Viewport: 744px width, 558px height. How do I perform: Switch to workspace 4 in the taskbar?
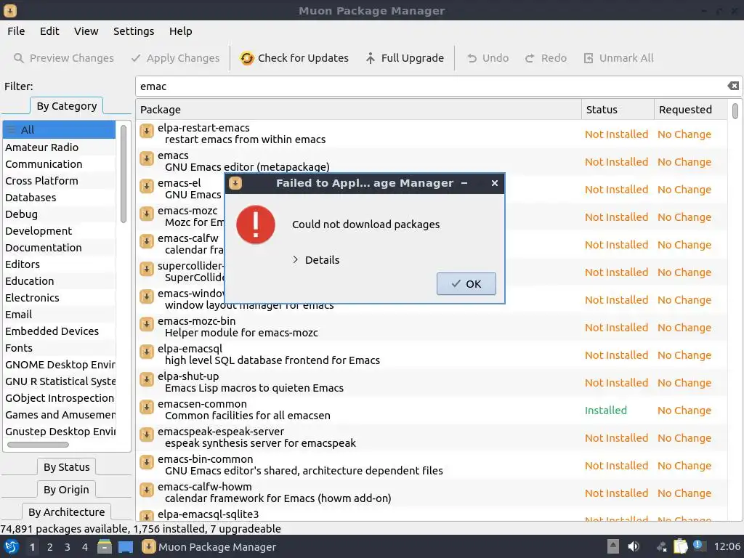point(84,547)
